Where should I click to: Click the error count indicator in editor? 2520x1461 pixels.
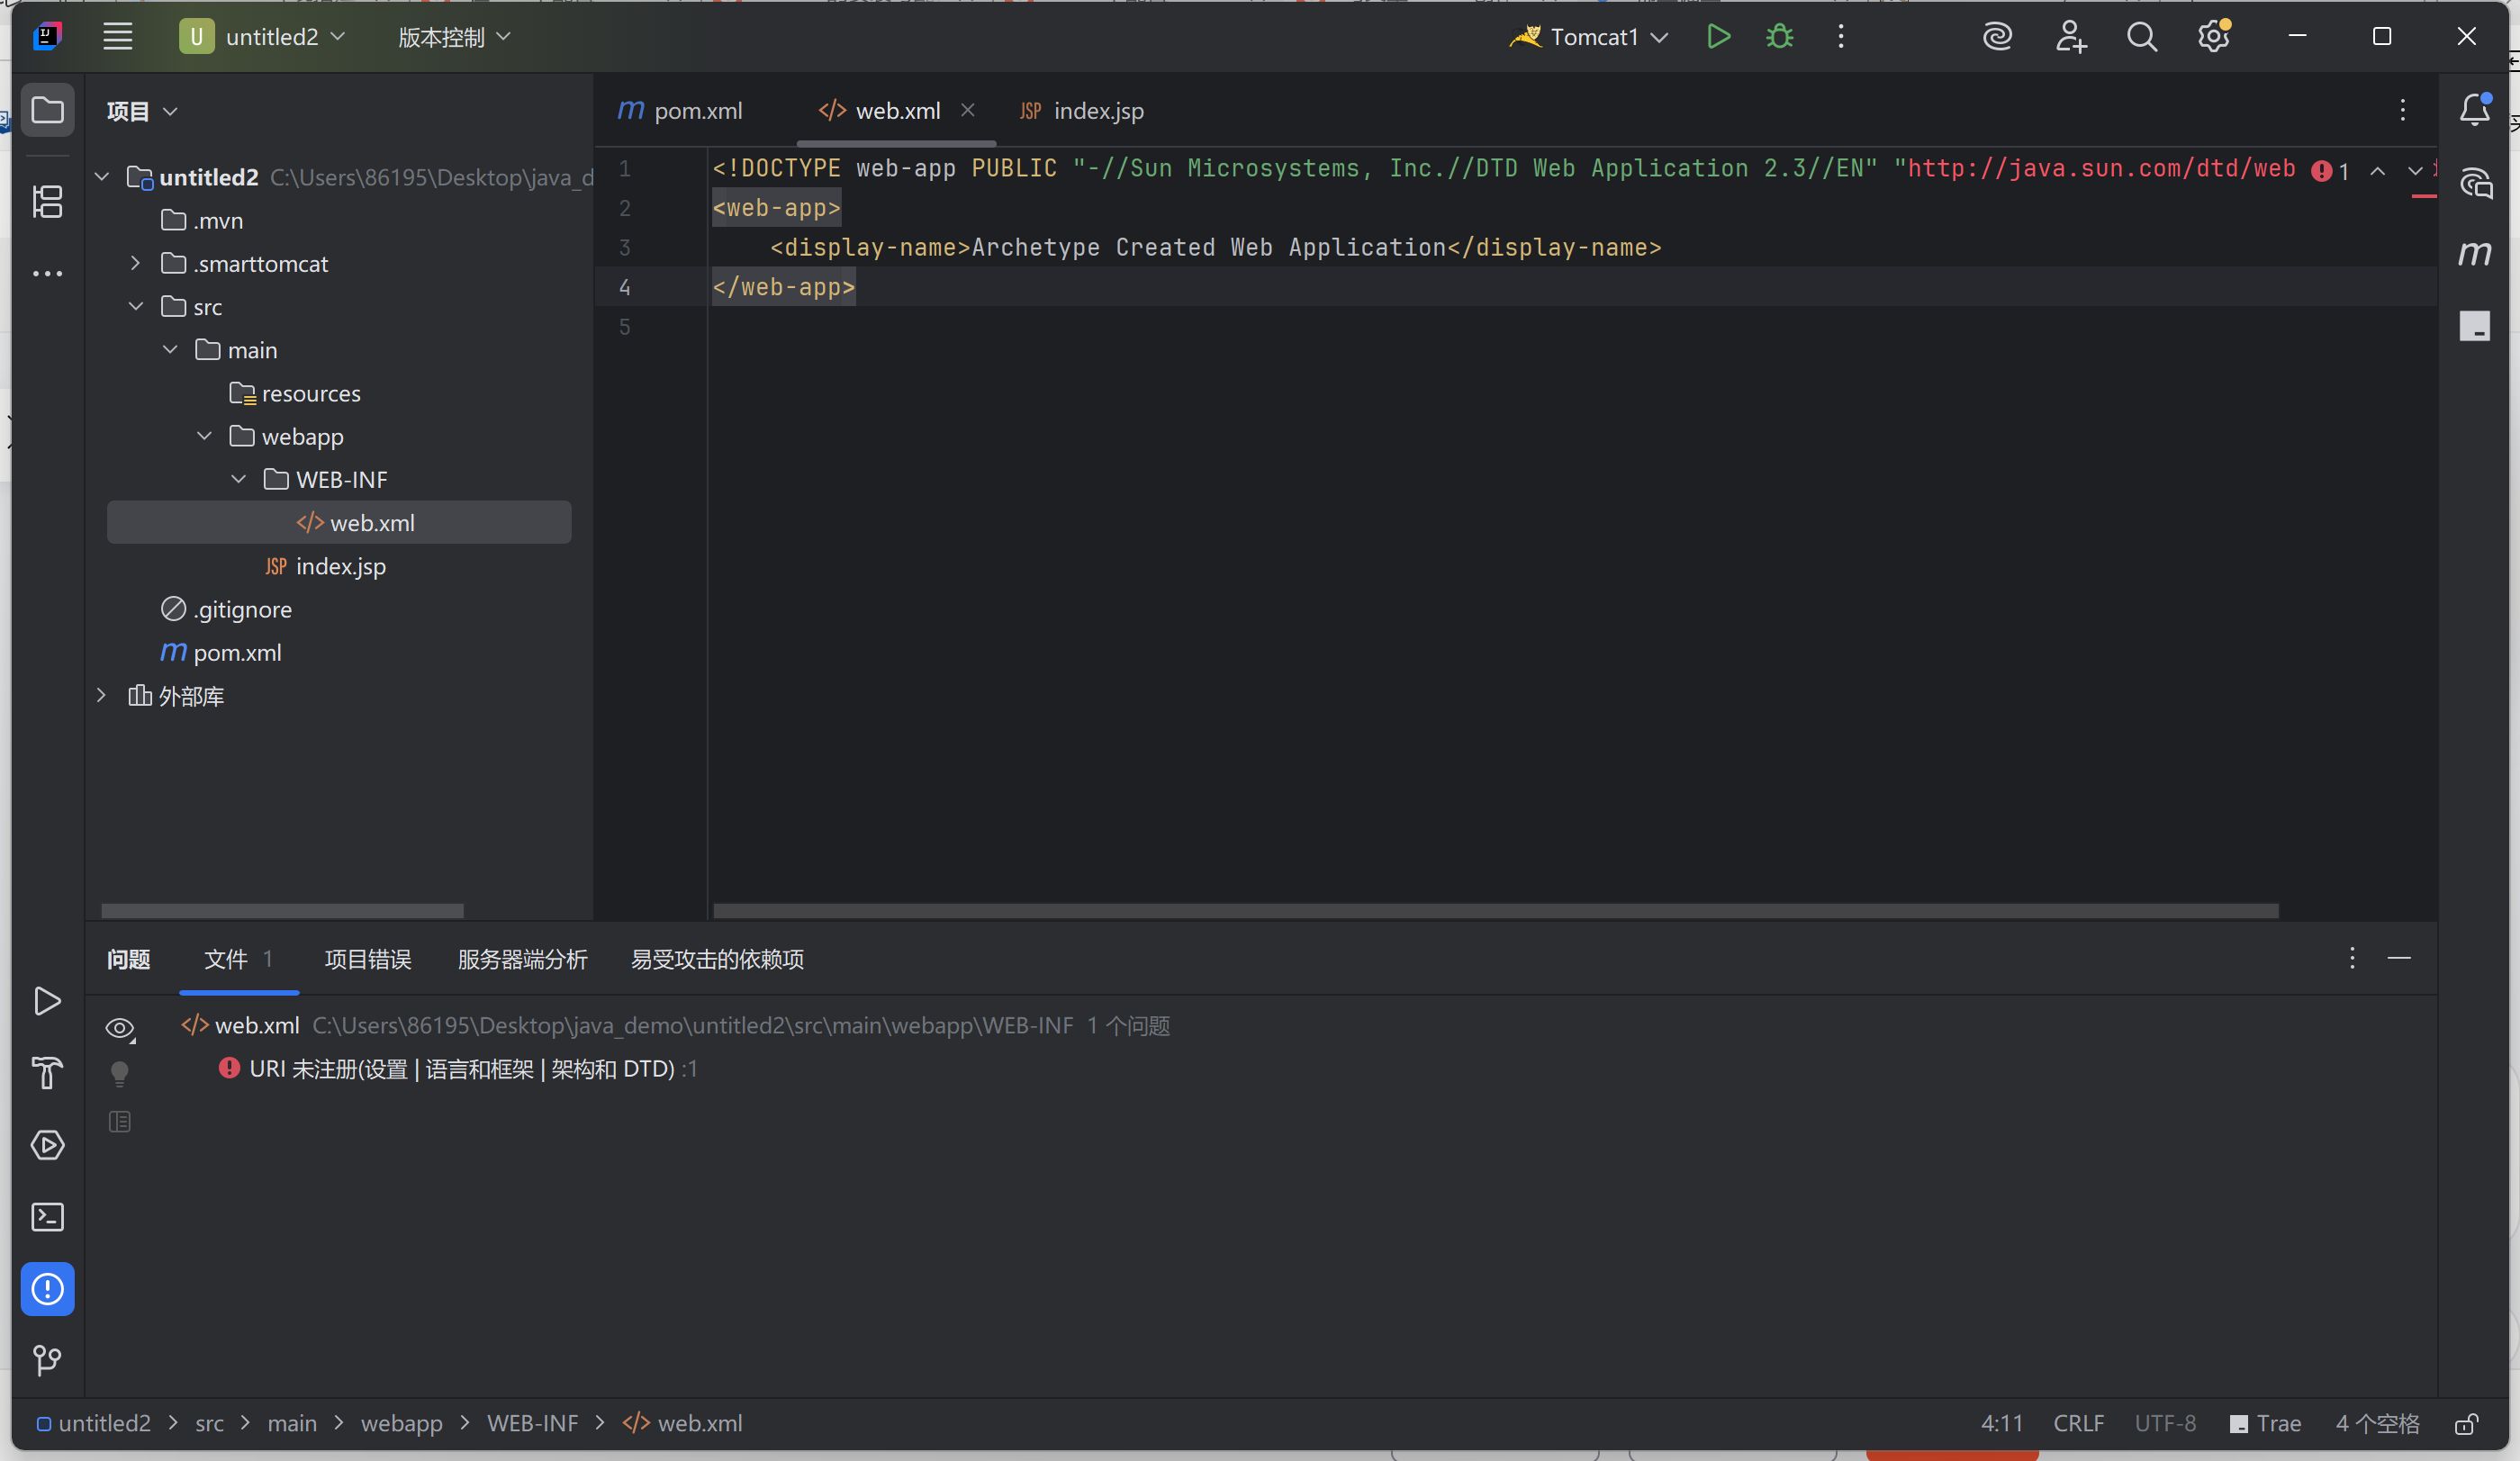tap(2330, 171)
